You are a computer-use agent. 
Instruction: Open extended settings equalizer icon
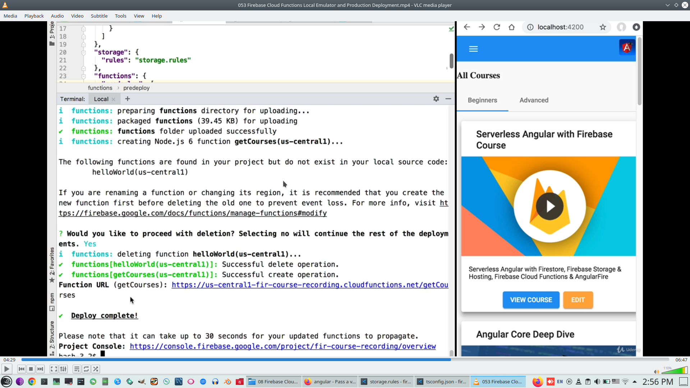[x=63, y=369]
